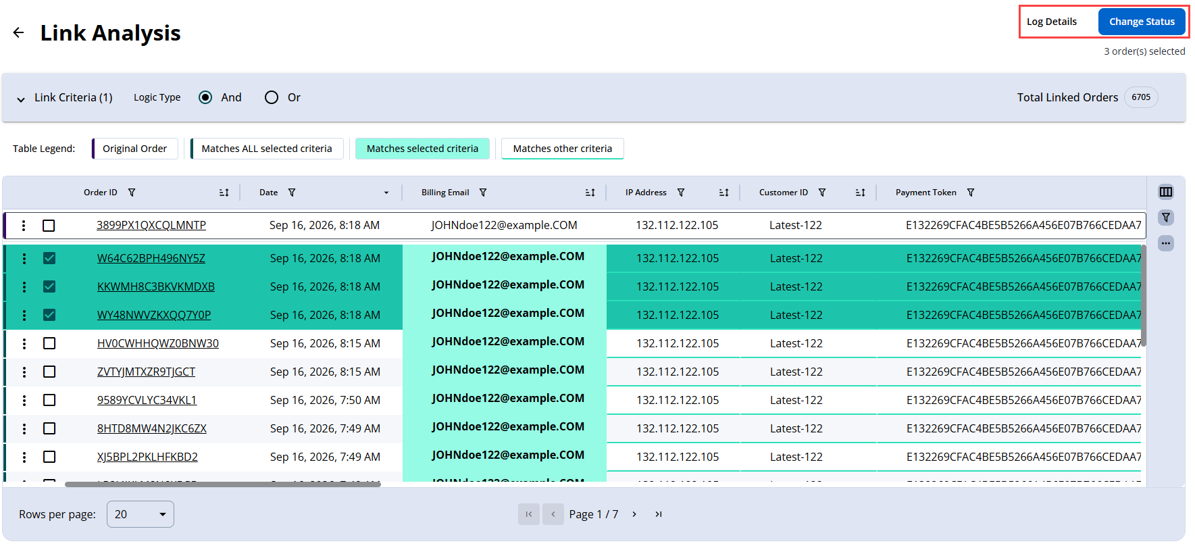Open the more options side icon
Viewport: 1195px width, 552px height.
pyautogui.click(x=1166, y=243)
